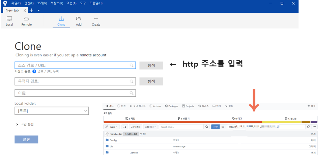This screenshot has width=318, height=162.
Task: Click the blue question mark help icon
Action: pos(34,71)
